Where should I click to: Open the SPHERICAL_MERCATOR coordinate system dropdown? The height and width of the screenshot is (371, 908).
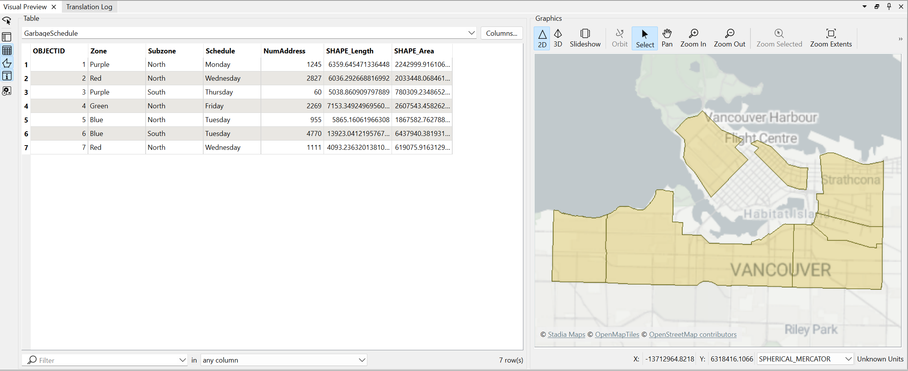[x=848, y=359]
